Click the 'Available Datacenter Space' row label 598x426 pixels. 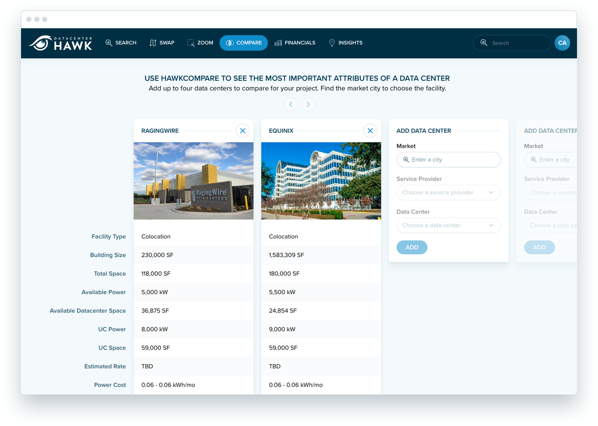click(x=88, y=311)
